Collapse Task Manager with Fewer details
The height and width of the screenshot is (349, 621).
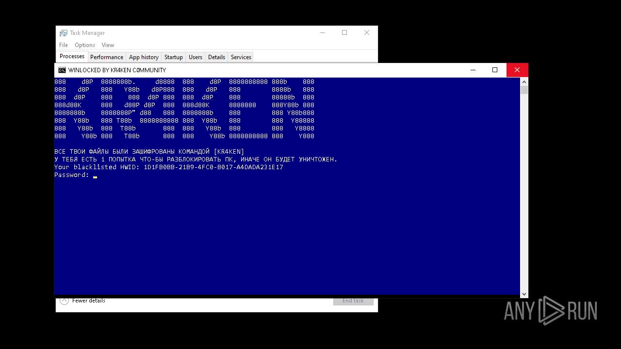[x=83, y=301]
